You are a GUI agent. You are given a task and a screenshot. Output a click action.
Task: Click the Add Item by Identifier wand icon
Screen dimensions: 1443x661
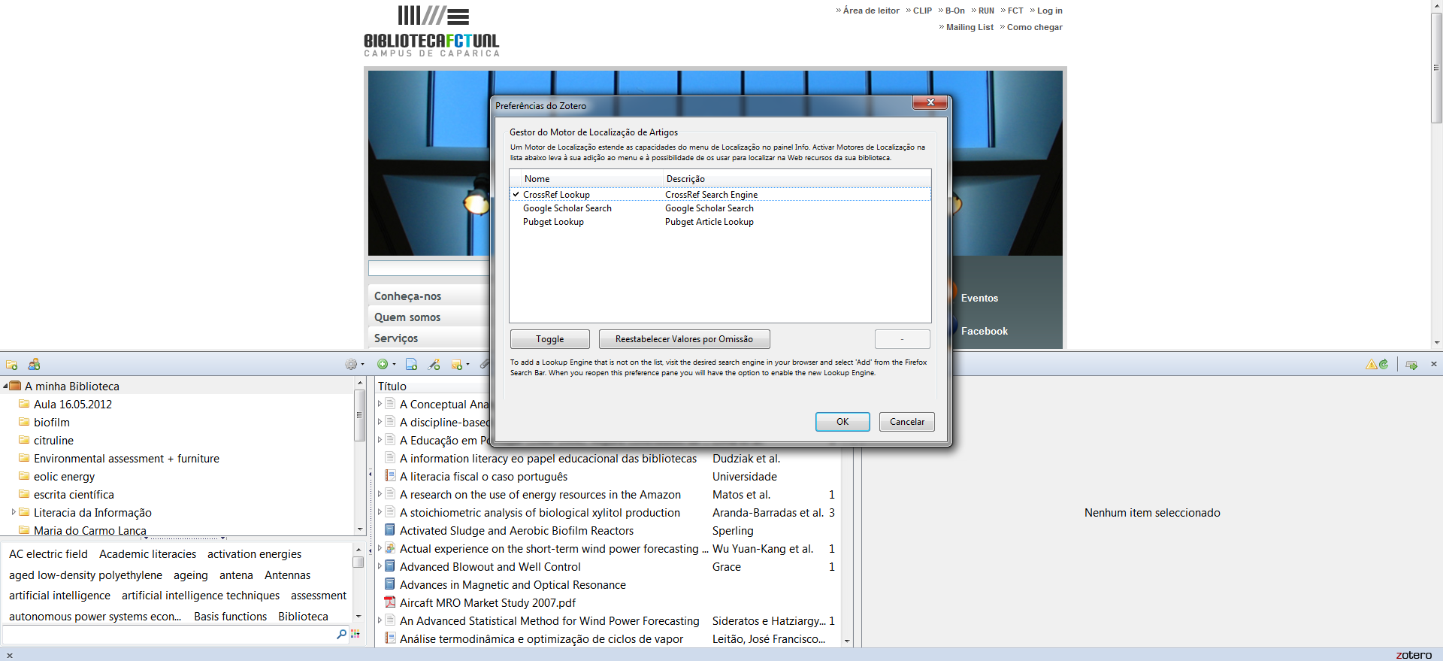tap(434, 365)
